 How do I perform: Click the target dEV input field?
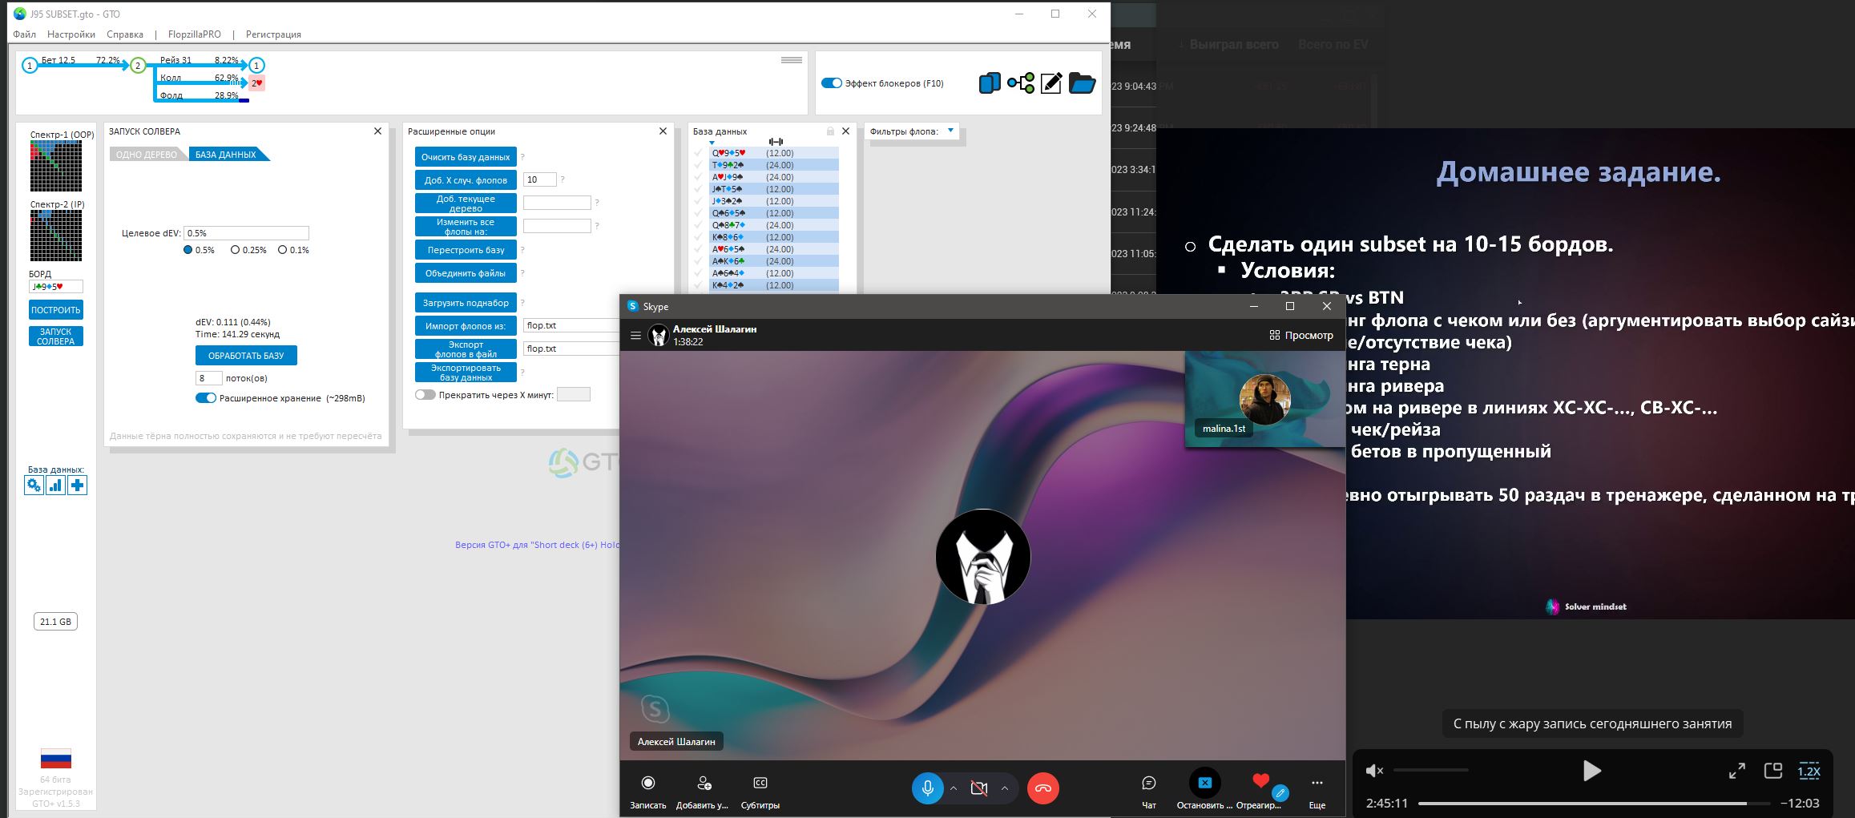click(246, 233)
